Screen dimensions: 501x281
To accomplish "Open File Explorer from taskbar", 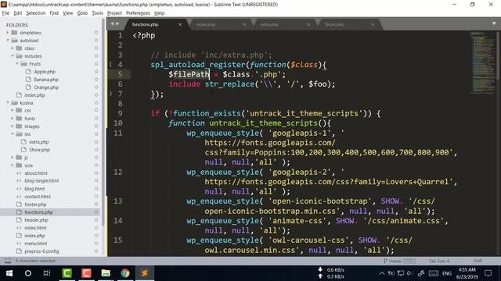I will coord(106,273).
